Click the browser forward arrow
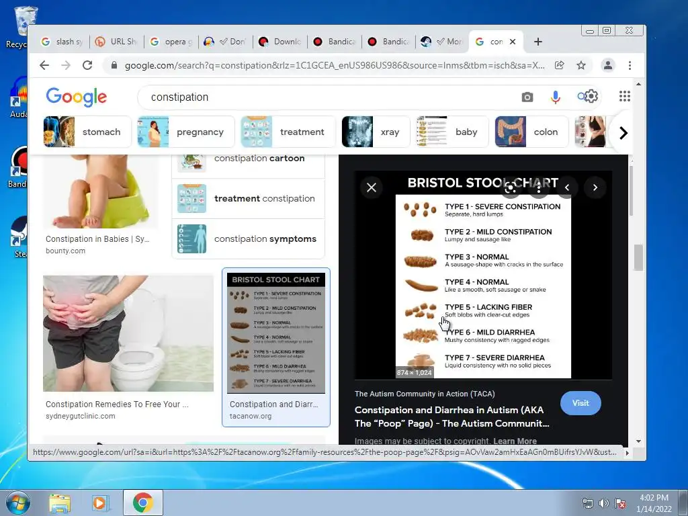The height and width of the screenshot is (516, 688). pos(66,65)
